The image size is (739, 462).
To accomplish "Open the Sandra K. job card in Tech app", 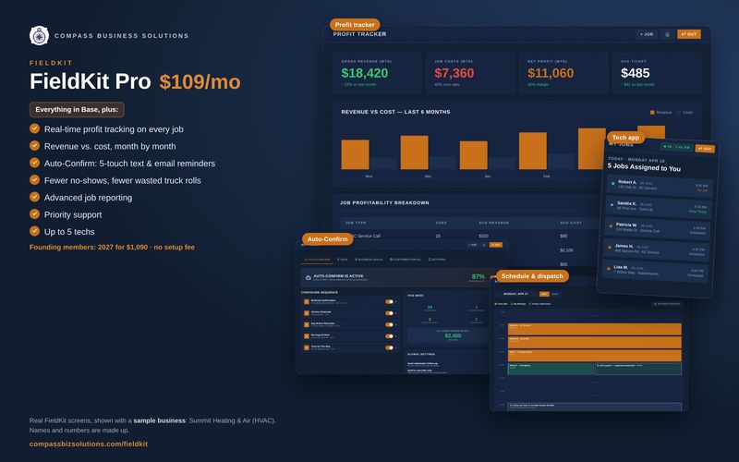I will (658, 207).
